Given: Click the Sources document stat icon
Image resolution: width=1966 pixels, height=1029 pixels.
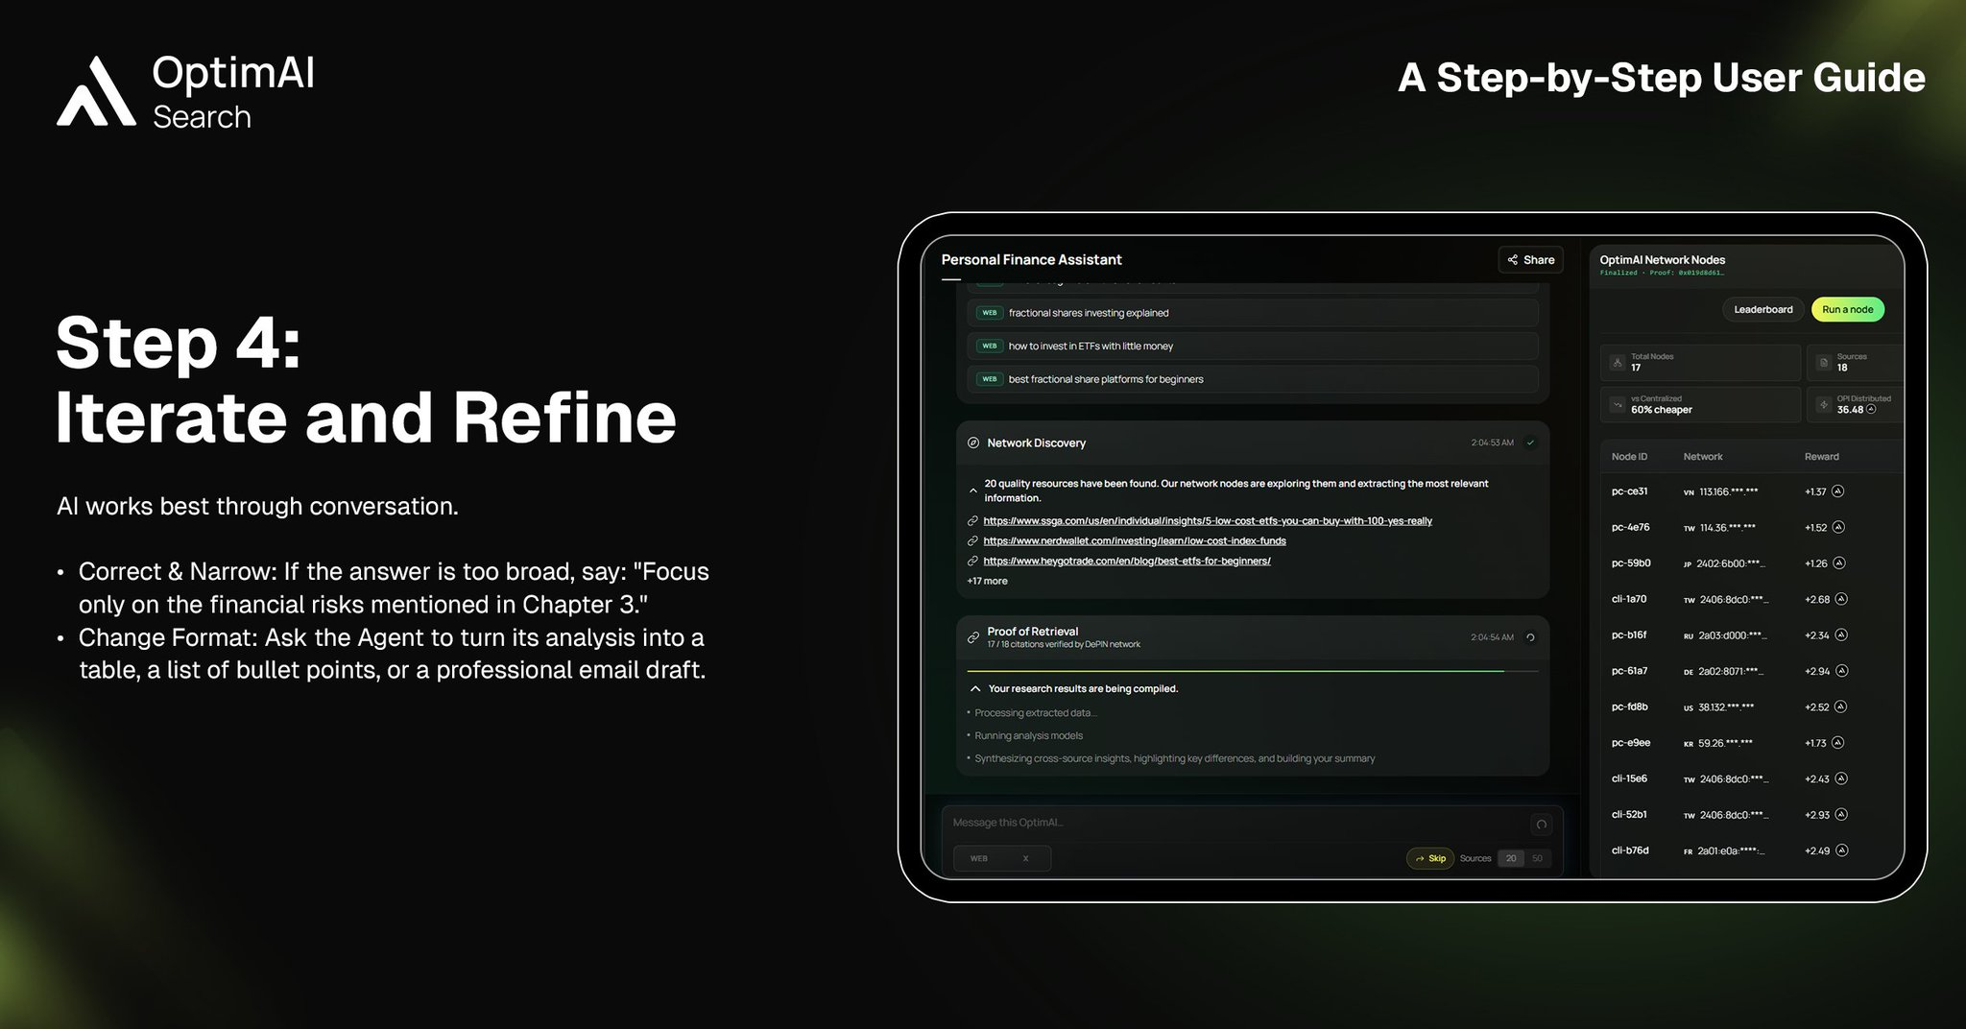Looking at the screenshot, I should coord(1823,363).
